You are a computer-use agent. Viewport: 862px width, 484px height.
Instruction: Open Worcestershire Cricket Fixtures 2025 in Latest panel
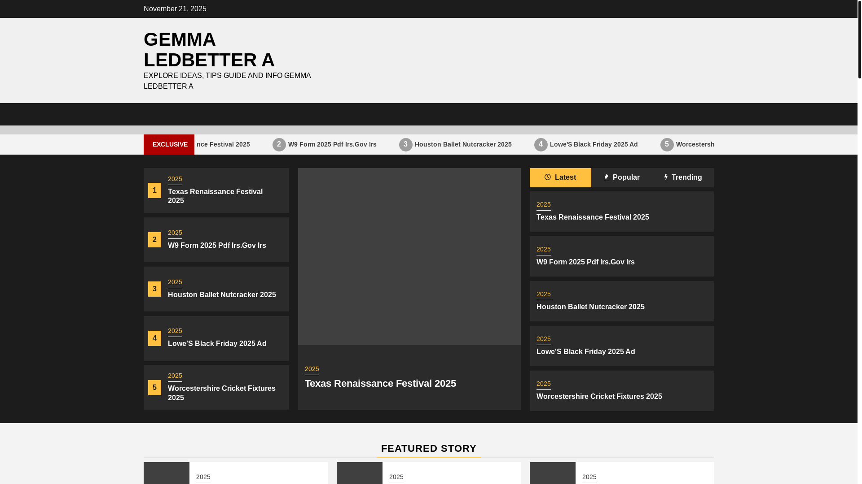[599, 397]
